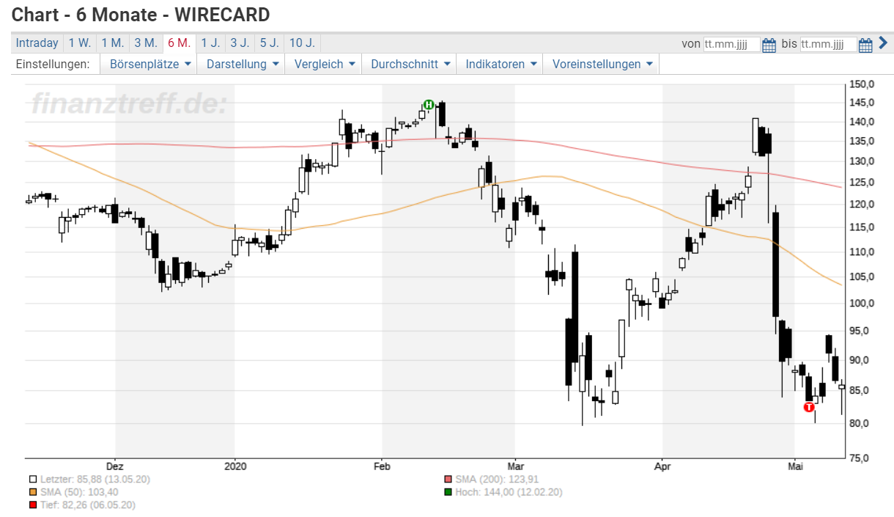
Task: Open the calendar picker beside the von field
Action: [x=769, y=45]
